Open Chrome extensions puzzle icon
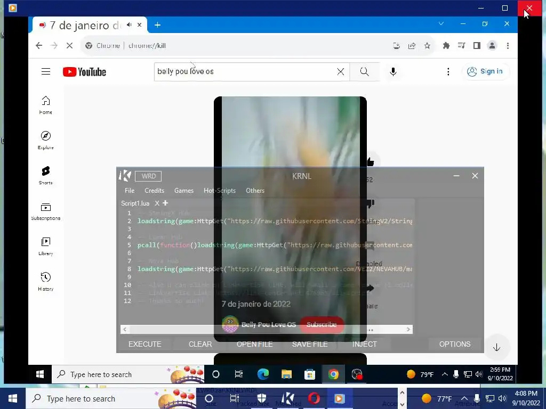Viewport: 546px width, 409px height. click(446, 46)
